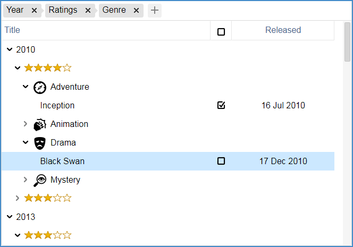Remove the Ratings grouping chip
This screenshot has height=247, width=353.
[88, 10]
